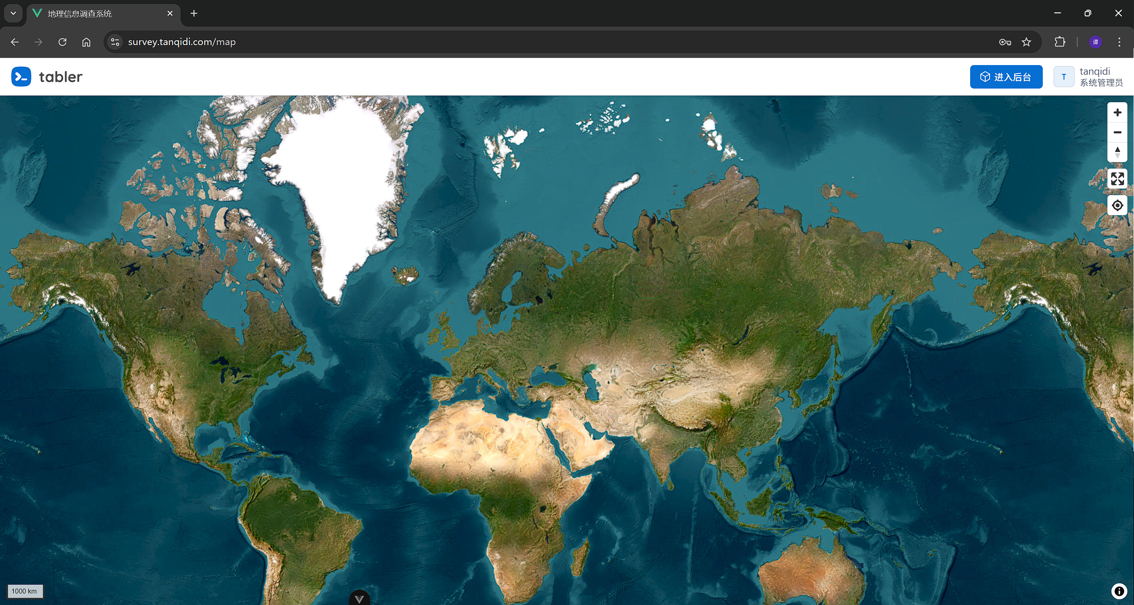Locate my current position on map
Image resolution: width=1134 pixels, height=605 pixels.
click(1117, 205)
